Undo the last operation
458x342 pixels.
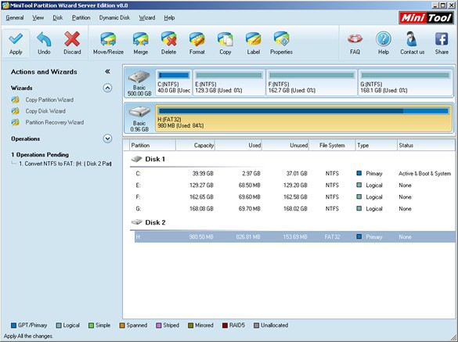(x=44, y=43)
